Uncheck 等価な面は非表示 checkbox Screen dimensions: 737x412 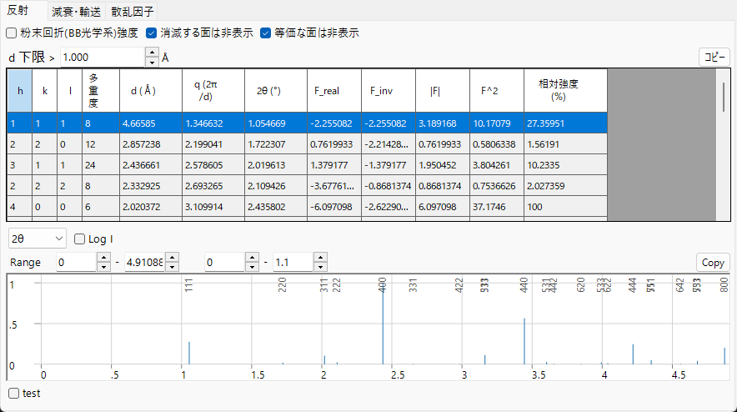(266, 33)
